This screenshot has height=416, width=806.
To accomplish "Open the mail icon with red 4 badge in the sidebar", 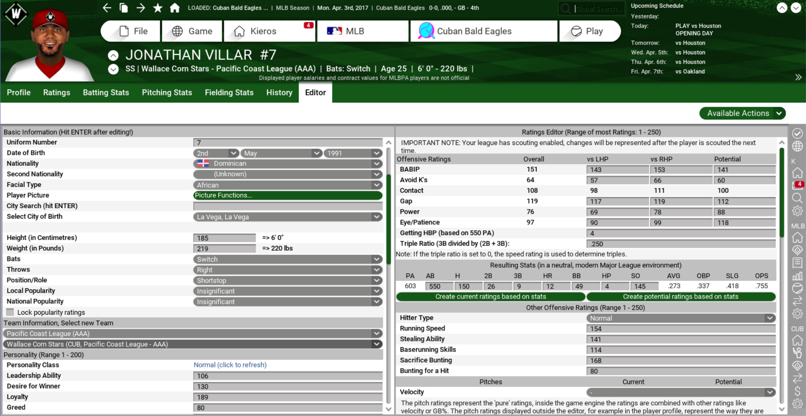I will coord(797,185).
